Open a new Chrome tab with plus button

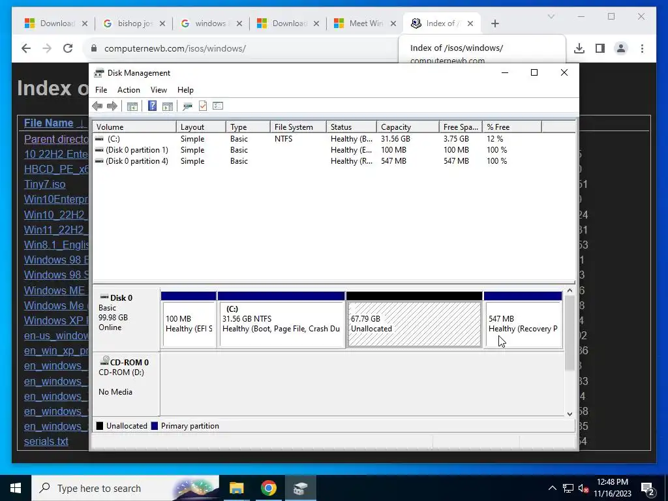494,23
